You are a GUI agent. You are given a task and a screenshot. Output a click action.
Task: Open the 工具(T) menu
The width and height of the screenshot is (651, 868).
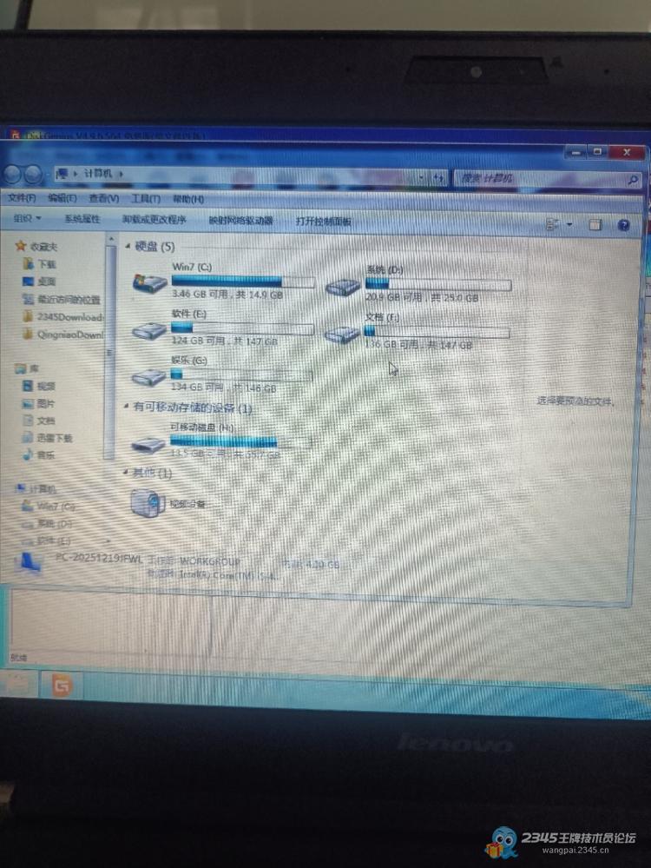point(145,199)
